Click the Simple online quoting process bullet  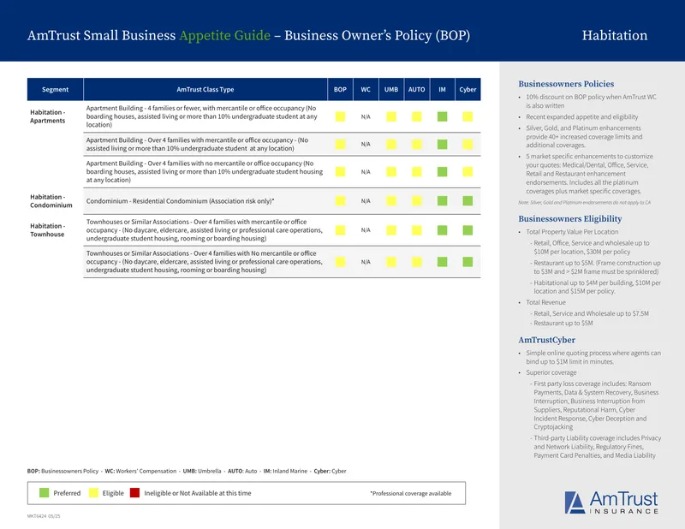(x=593, y=357)
